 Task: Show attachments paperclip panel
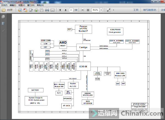(3, 31)
